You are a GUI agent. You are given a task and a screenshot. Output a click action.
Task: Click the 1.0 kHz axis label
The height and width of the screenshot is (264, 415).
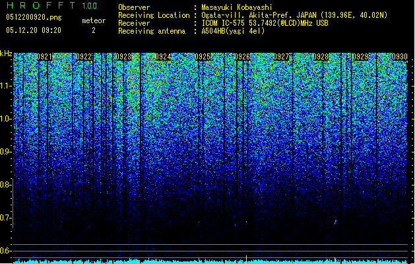tap(6, 119)
